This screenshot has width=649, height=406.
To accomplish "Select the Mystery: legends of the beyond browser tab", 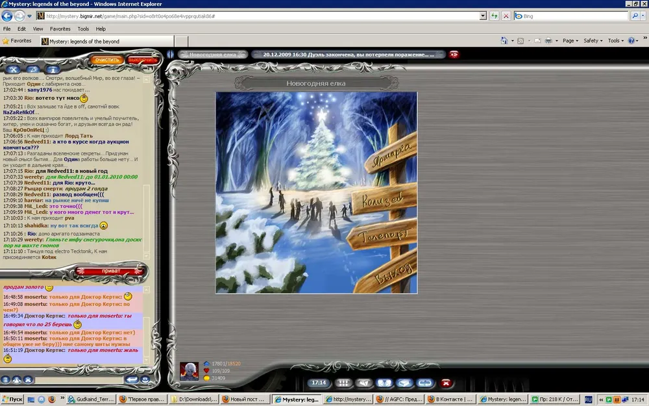I will 107,41.
